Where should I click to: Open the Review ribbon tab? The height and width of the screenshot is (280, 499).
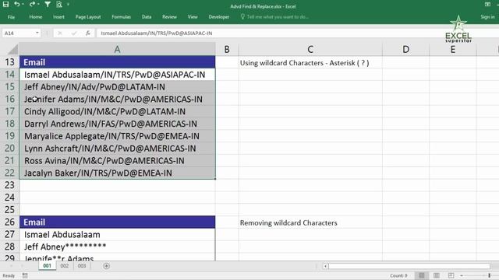point(169,17)
